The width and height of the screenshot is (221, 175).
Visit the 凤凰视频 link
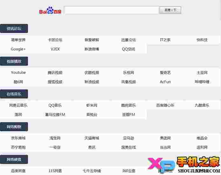point(128,82)
